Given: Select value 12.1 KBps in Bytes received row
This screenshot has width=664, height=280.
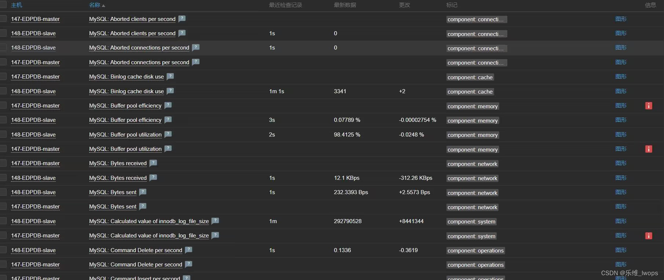Looking at the screenshot, I should click(x=347, y=178).
